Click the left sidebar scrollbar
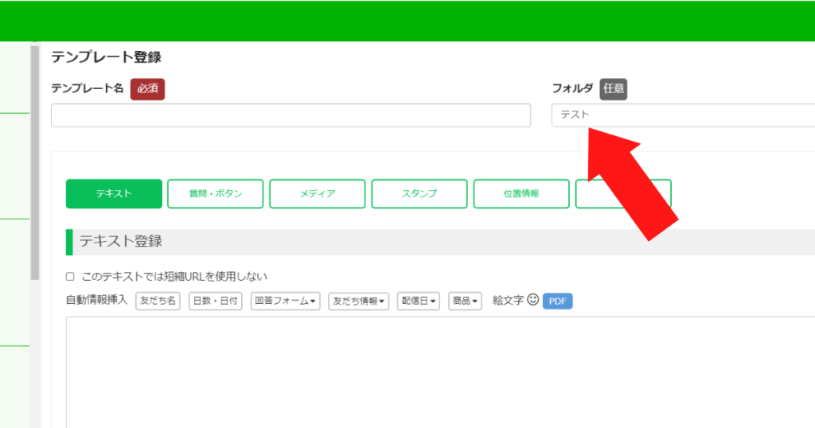 35,162
